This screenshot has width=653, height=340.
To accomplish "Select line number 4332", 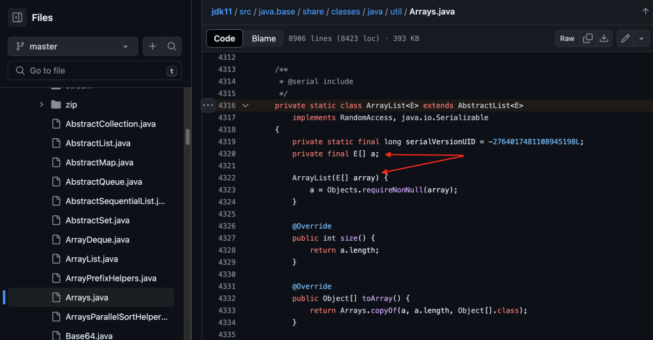I will pyautogui.click(x=227, y=299).
